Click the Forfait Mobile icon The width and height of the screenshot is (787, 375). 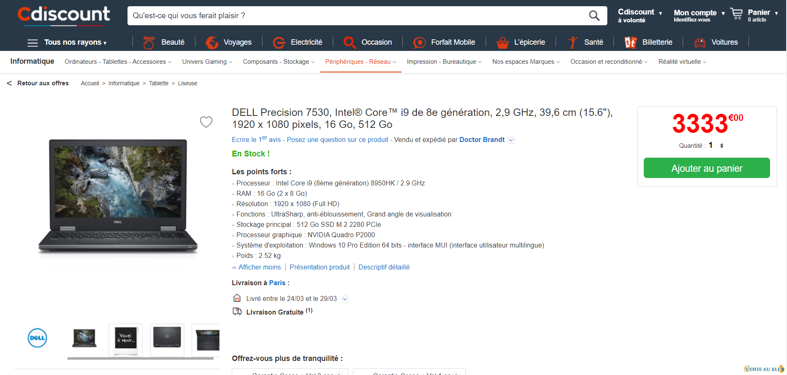coord(419,42)
